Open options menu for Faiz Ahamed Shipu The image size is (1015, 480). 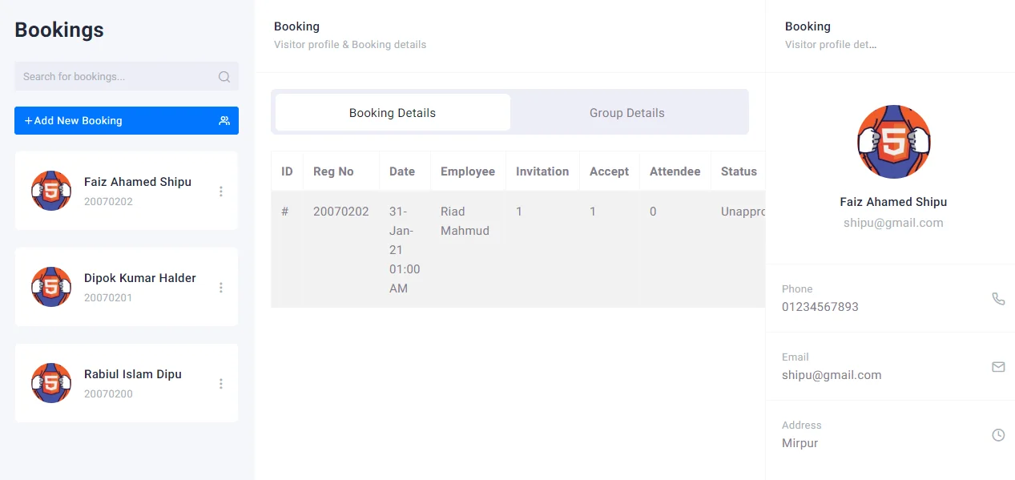point(221,192)
